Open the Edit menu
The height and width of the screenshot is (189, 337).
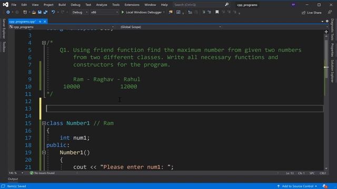(24, 5)
